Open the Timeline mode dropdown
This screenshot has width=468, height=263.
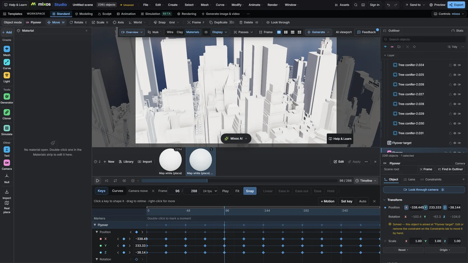tap(366, 181)
